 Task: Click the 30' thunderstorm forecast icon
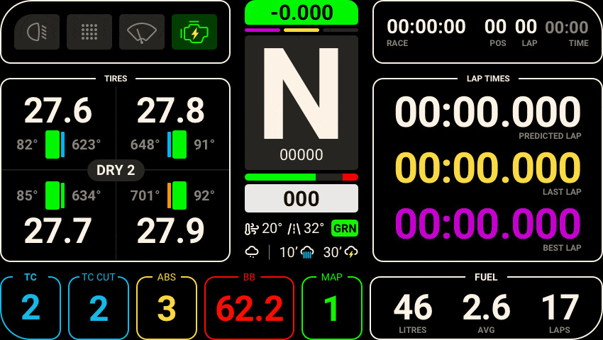point(351,252)
